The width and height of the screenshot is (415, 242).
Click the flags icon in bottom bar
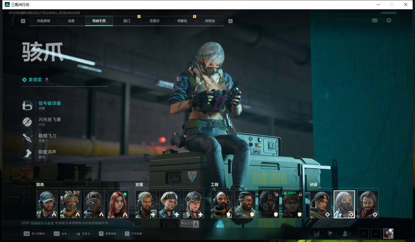[x=330, y=234]
